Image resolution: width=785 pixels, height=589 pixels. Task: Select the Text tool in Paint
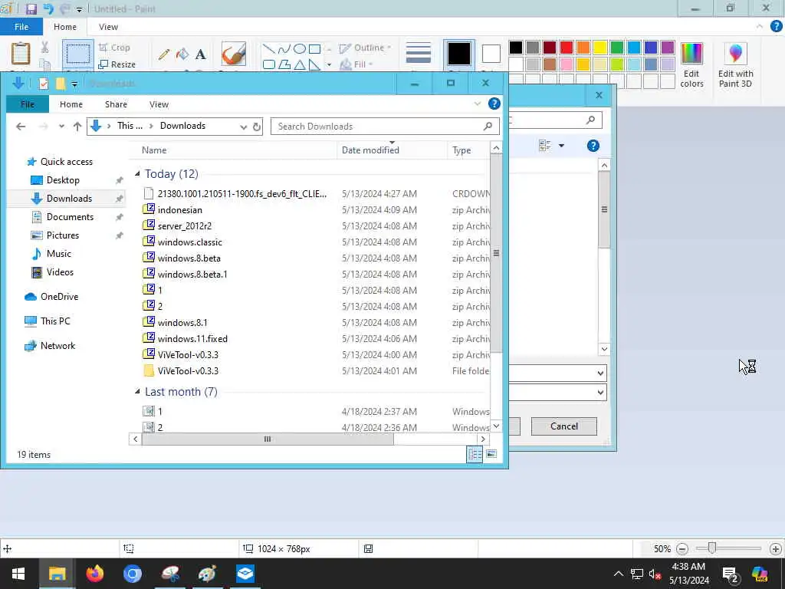pyautogui.click(x=201, y=54)
